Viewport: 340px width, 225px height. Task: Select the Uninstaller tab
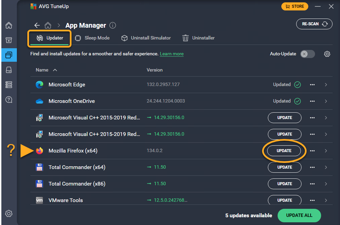(x=199, y=38)
